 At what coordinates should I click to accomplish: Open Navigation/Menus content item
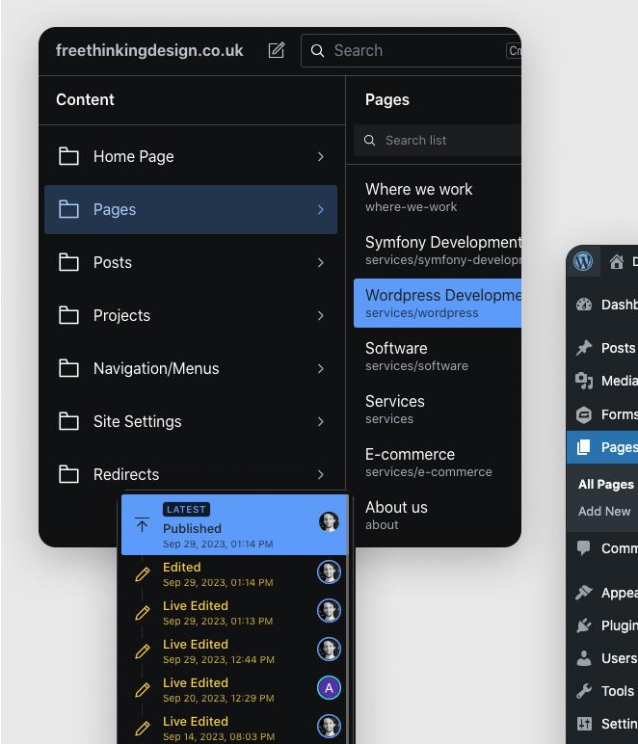pos(191,369)
